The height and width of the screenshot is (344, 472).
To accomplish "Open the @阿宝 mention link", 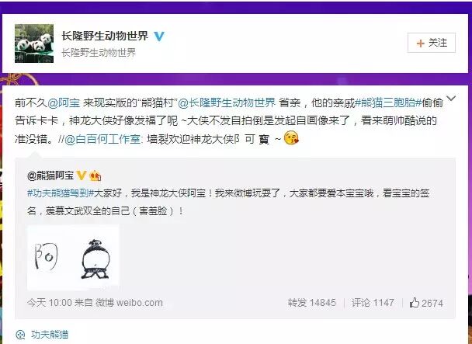I will [x=64, y=103].
